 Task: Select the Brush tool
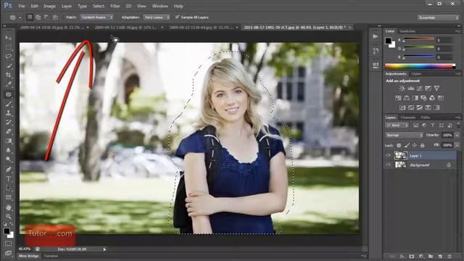[8, 104]
